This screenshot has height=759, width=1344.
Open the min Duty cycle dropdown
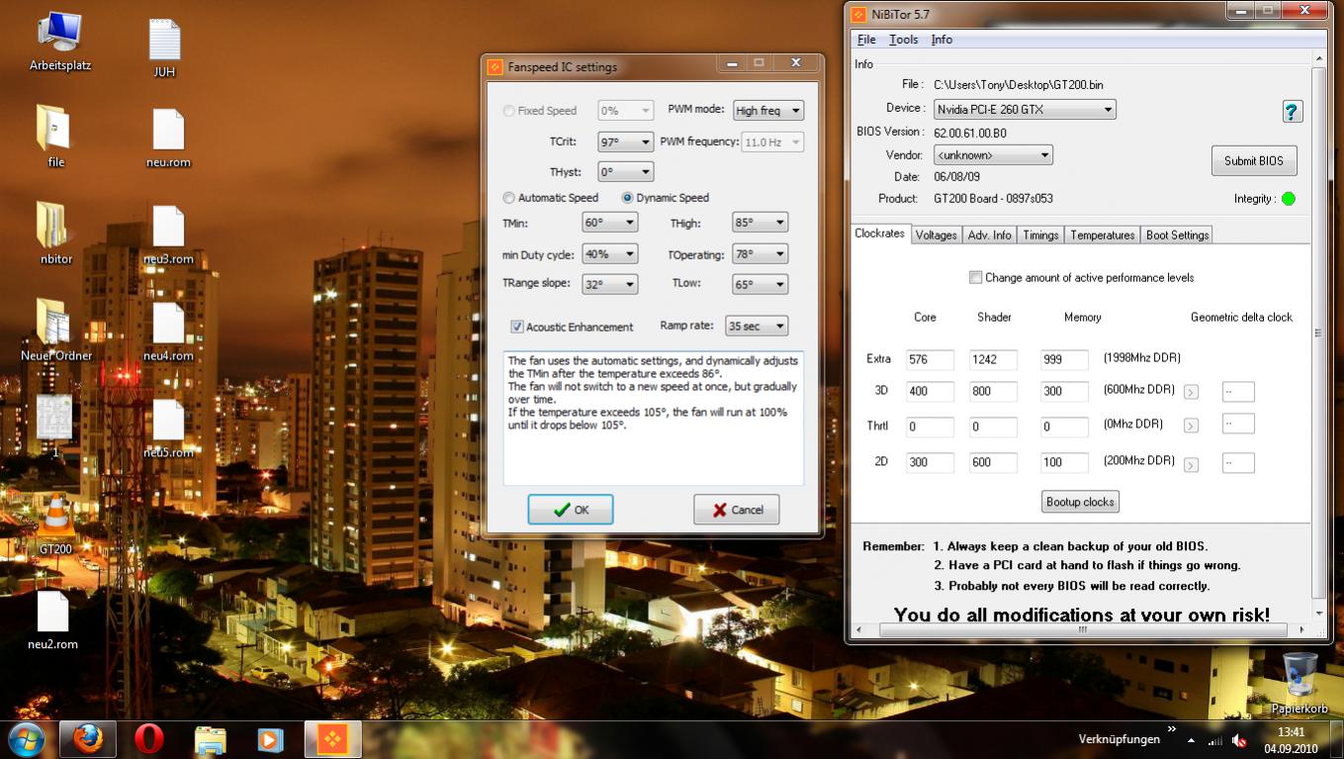[x=609, y=254]
